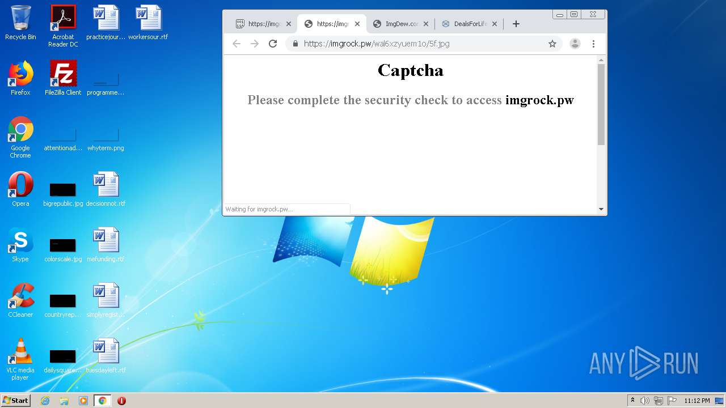
Task: Click the Chrome back arrow
Action: pos(237,44)
